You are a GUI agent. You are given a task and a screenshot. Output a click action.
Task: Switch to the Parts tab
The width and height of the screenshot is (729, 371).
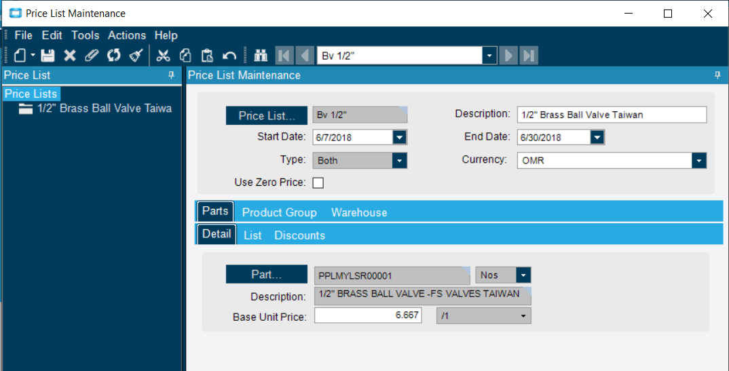[x=215, y=211]
